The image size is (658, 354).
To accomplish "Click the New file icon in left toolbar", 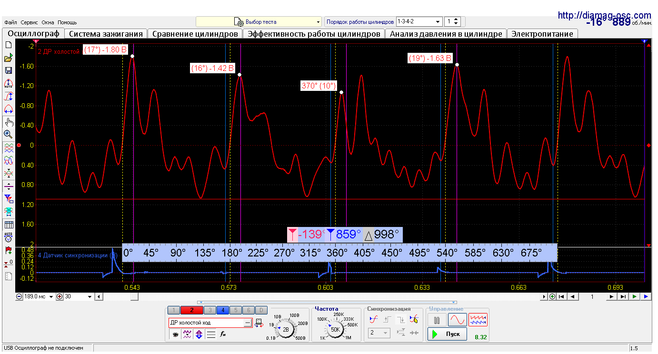I will click(x=8, y=45).
